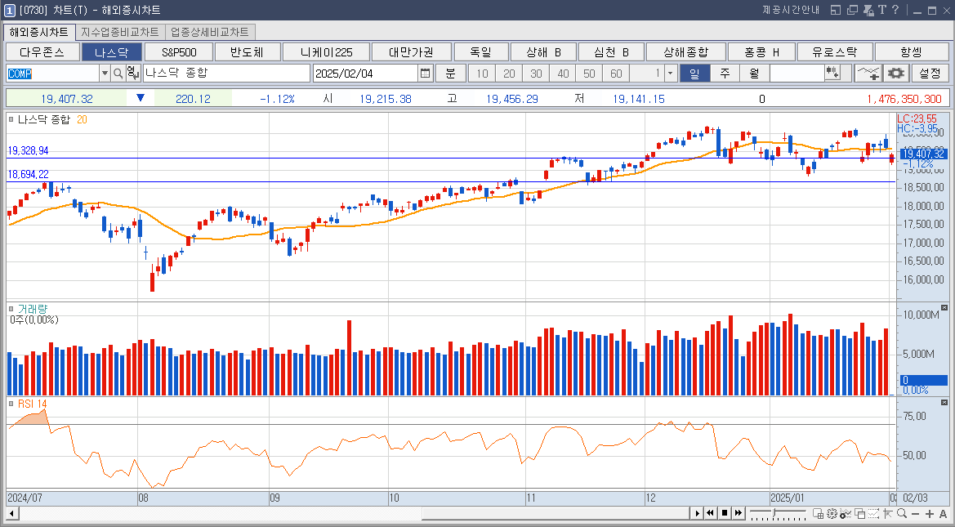Screen dimensions: 955x527
Task: Select the 상해 B index button
Action: pyautogui.click(x=543, y=52)
